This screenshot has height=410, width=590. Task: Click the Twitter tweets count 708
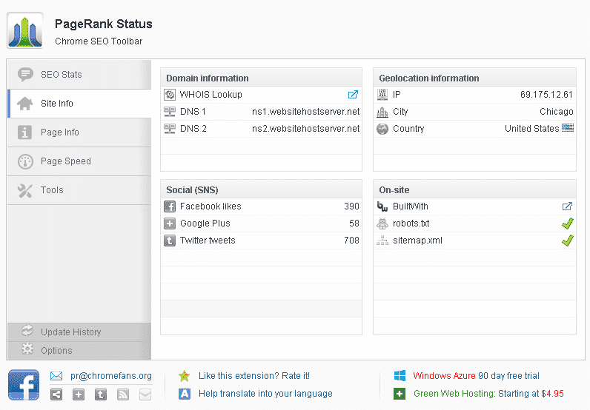tap(351, 240)
